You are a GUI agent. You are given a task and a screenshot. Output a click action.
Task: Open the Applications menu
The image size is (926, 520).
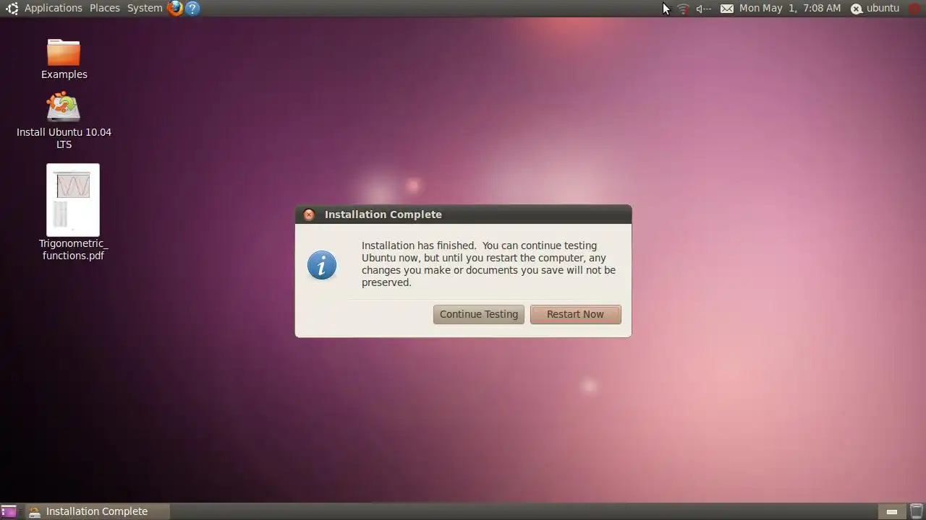(x=54, y=8)
